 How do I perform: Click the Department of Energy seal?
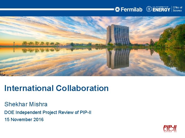tap(149, 9)
